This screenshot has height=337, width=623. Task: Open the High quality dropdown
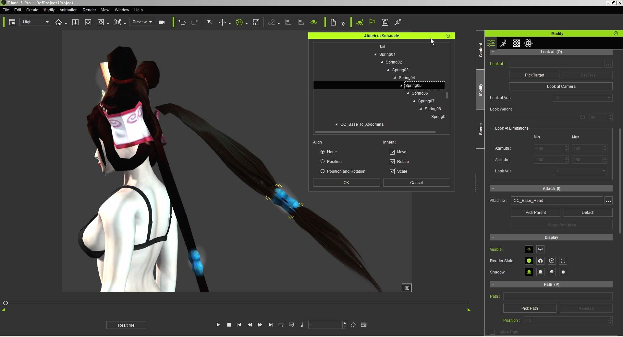click(35, 22)
